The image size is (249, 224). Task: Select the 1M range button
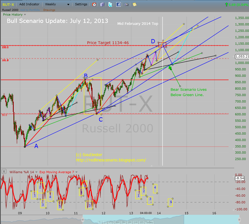[x=129, y=222]
